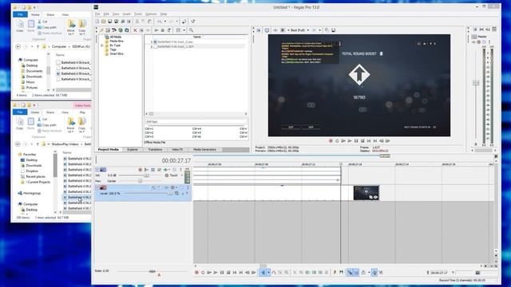
Task: Switch to the Video FX tab
Action: (x=177, y=150)
